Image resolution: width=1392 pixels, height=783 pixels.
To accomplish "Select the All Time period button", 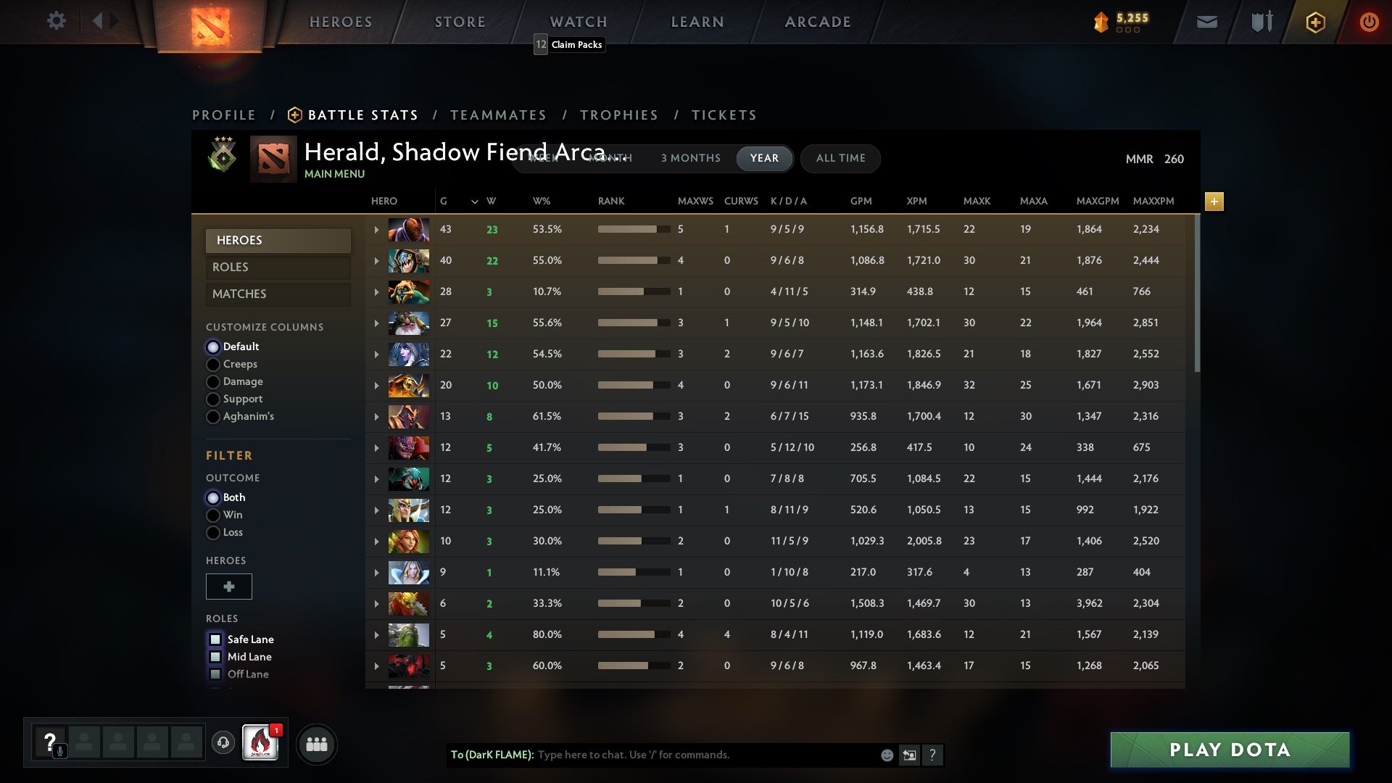I will point(840,158).
